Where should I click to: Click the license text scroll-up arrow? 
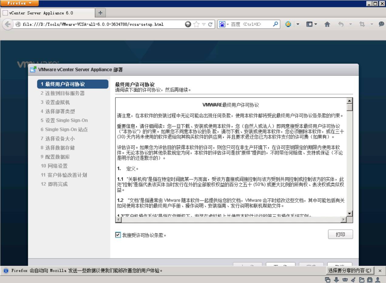(x=350, y=101)
